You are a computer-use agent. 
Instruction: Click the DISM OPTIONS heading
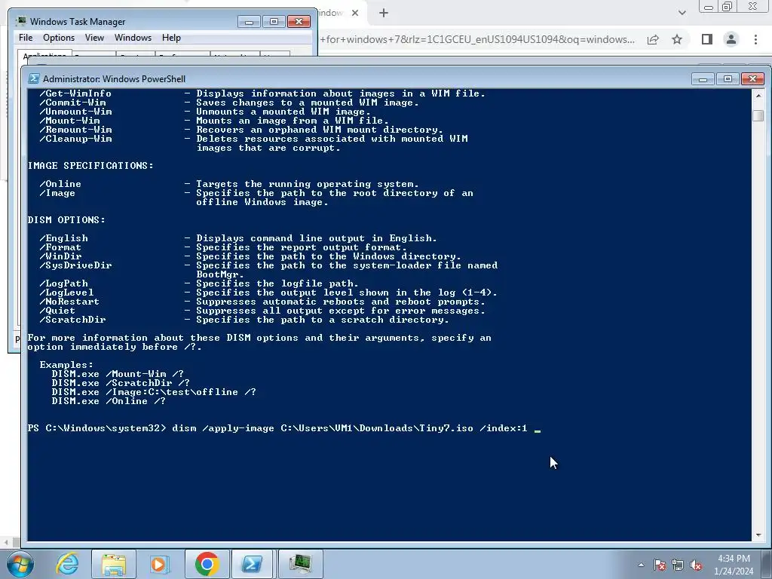[x=66, y=220]
